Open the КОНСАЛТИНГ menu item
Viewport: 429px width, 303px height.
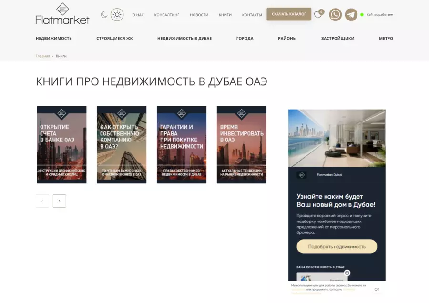(167, 15)
